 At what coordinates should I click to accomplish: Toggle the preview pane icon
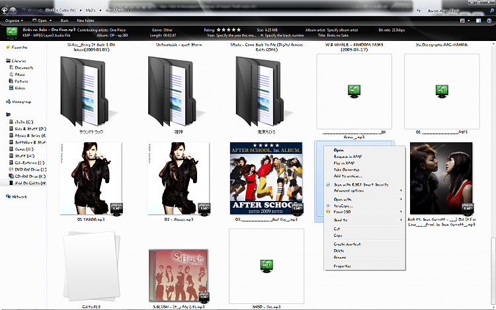478,20
